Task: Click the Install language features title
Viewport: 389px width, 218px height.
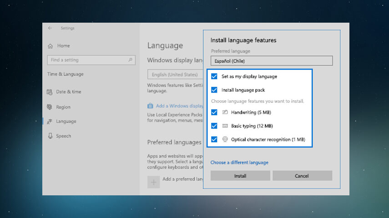Action: [x=243, y=40]
